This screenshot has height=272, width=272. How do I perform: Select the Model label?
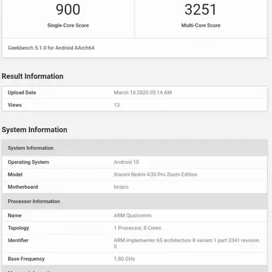15,175
